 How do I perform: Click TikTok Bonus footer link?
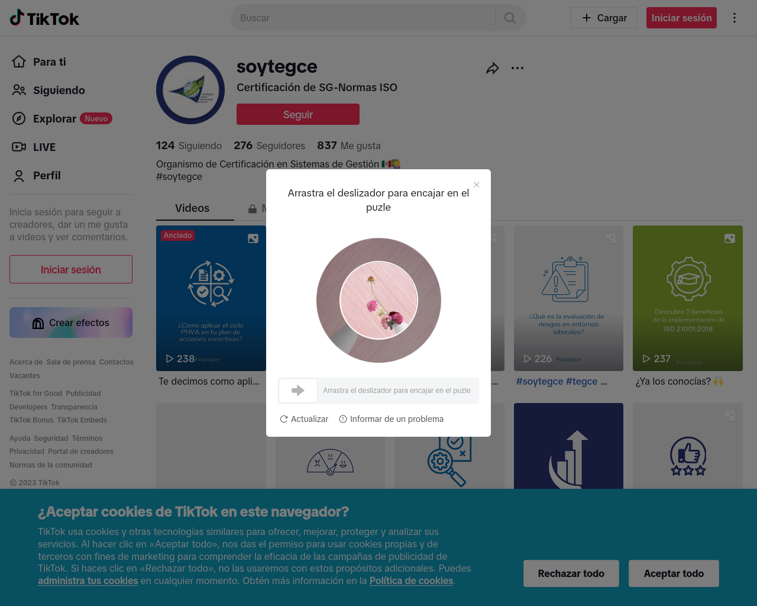[x=31, y=420]
